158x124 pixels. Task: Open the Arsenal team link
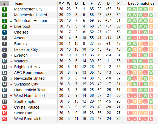[21, 38]
